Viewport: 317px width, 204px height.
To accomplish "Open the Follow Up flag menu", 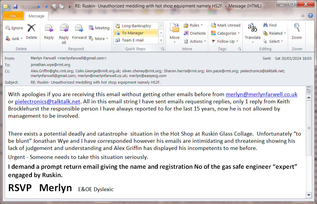I will click(x=225, y=41).
